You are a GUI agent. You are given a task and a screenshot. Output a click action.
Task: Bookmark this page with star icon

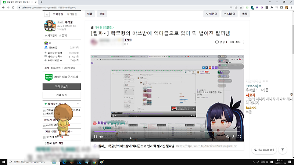(x=241, y=7)
